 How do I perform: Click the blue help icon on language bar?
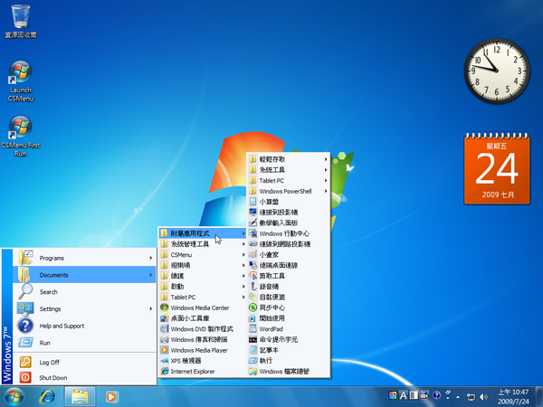(437, 395)
